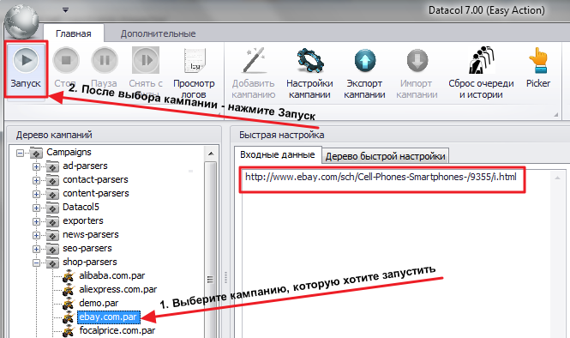Select ebay.com.par campaign
The width and height of the screenshot is (570, 338).
pyautogui.click(x=108, y=317)
